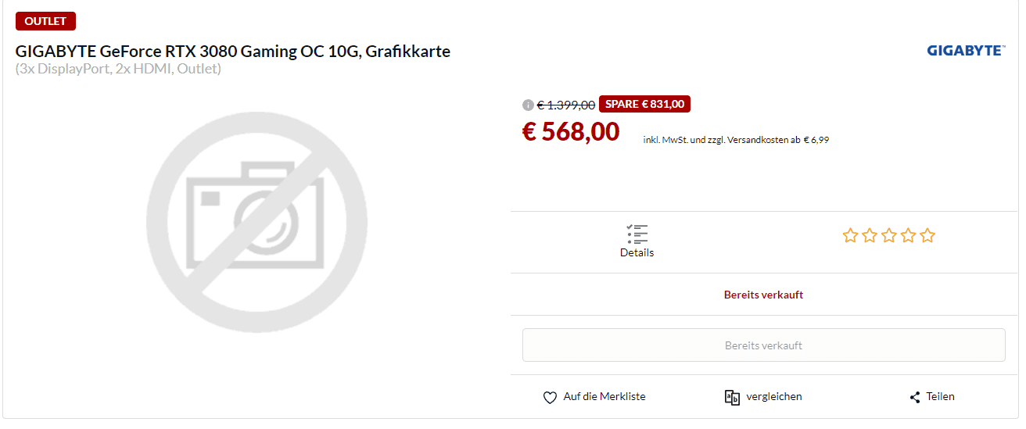Click the € 568,00 price
Screen dimensions: 1026x429
[x=571, y=131]
